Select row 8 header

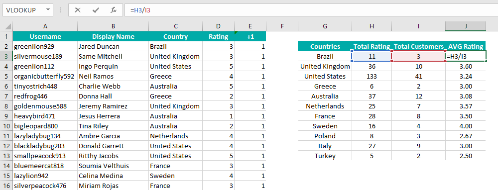coord(6,106)
